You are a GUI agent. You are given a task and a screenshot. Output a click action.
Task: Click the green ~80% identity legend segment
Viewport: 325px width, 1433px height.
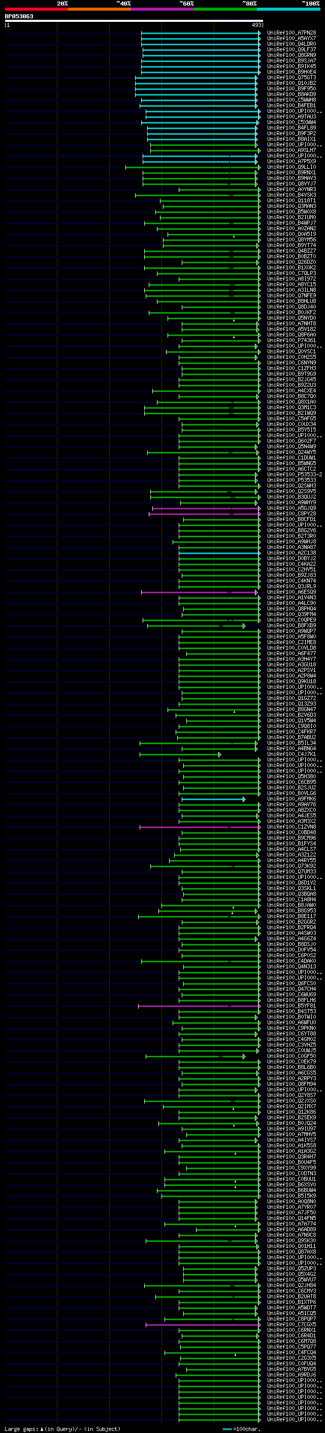point(225,9)
